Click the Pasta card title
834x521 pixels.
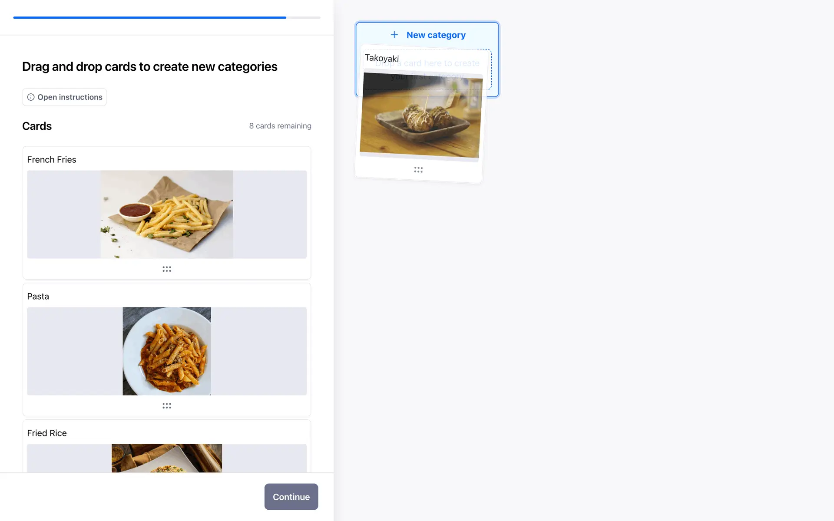38,297
